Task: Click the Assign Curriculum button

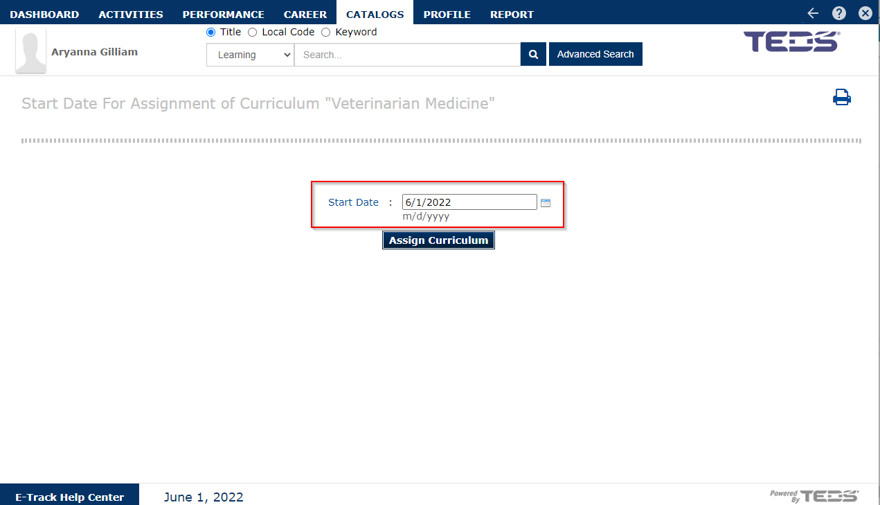Action: click(439, 240)
